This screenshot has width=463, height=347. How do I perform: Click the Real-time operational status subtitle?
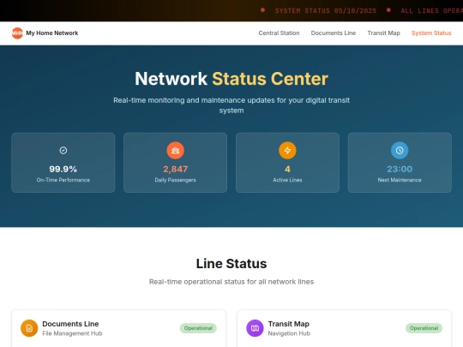pyautogui.click(x=231, y=282)
